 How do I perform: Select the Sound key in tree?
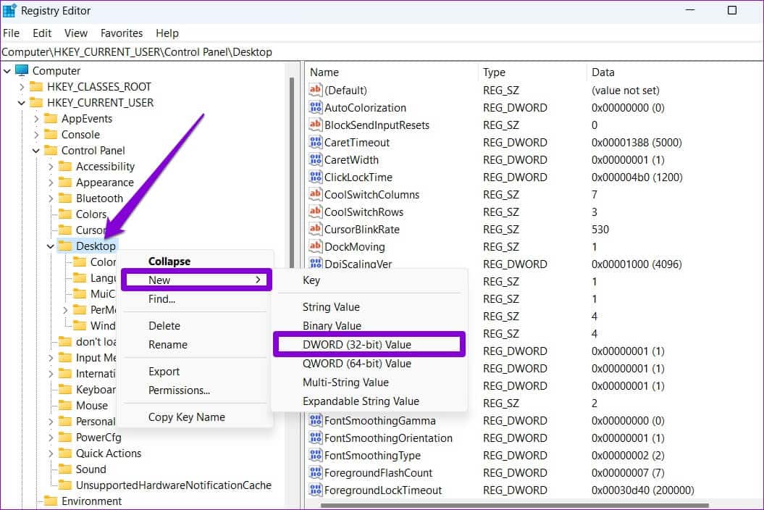point(91,469)
